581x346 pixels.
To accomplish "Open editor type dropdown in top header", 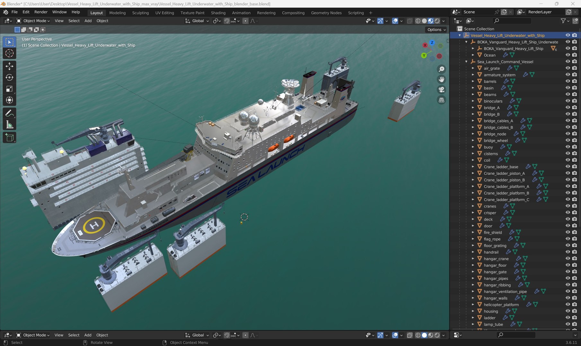I will click(8, 21).
